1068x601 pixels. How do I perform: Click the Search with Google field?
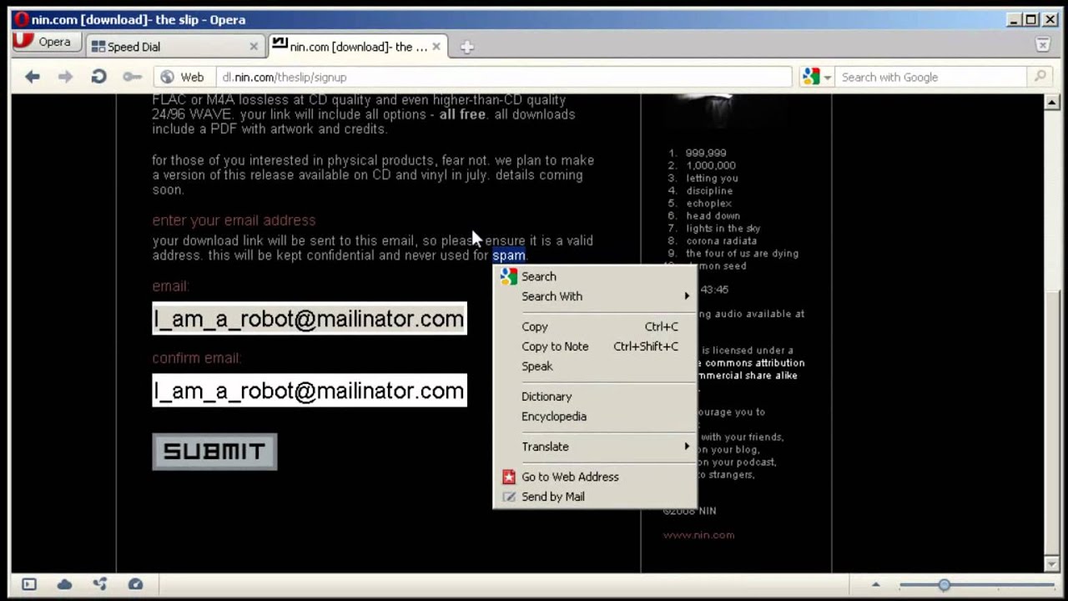pos(932,77)
